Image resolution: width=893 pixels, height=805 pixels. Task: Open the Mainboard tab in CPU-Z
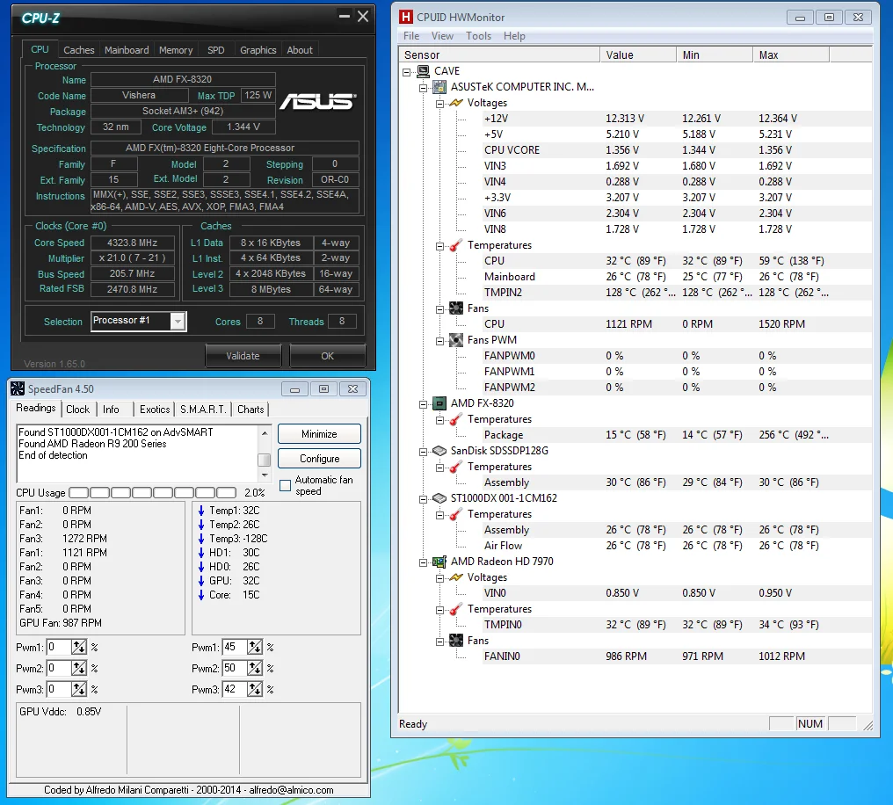pos(127,50)
